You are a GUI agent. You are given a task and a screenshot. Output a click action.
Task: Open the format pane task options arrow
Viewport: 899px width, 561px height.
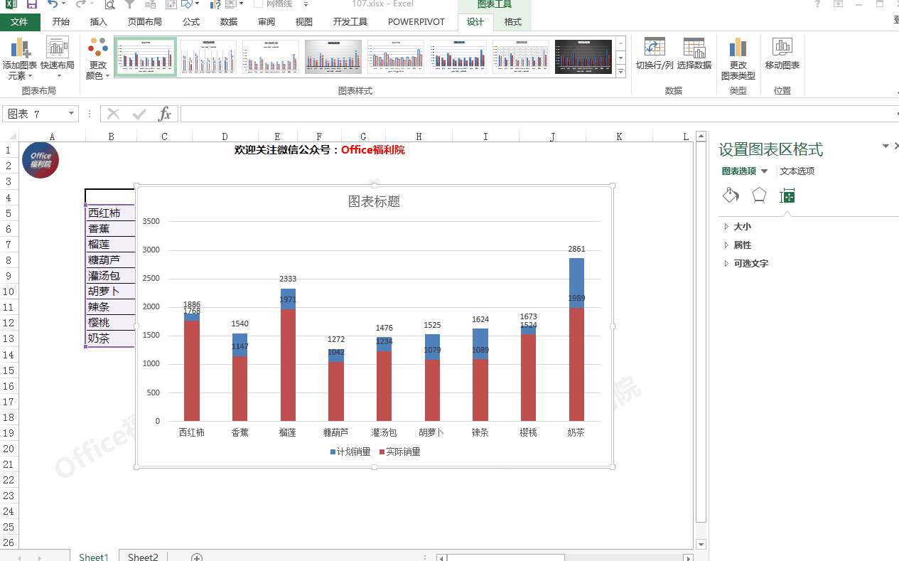[x=885, y=146]
